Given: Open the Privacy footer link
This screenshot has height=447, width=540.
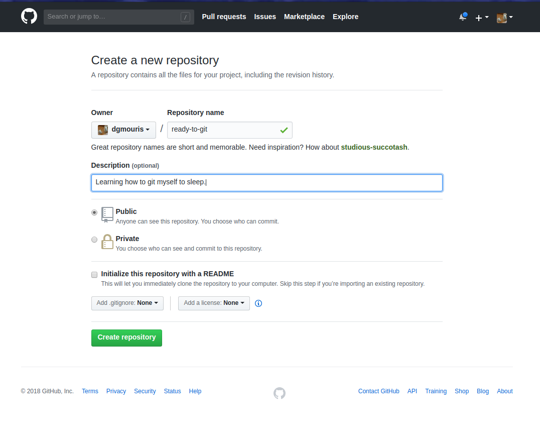Looking at the screenshot, I should (x=116, y=391).
